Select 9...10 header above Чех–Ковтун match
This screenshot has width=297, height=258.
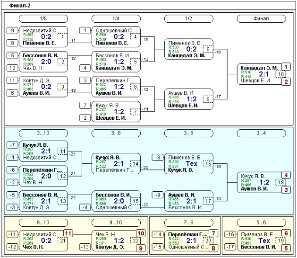click(116, 222)
